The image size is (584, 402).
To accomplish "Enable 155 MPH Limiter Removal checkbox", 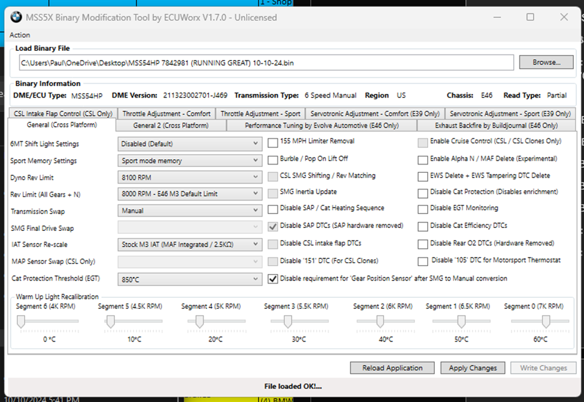I will click(x=273, y=142).
